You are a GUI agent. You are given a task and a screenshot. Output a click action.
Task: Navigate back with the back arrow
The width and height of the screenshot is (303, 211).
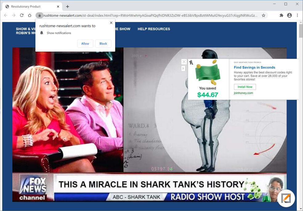pyautogui.click(x=6, y=15)
